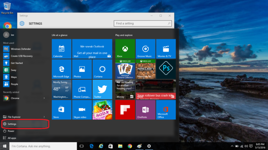Open the volume control in system tray

click(x=246, y=146)
